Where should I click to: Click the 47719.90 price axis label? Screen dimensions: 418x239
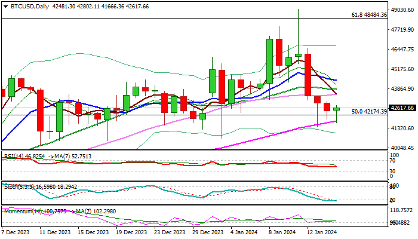pos(402,30)
